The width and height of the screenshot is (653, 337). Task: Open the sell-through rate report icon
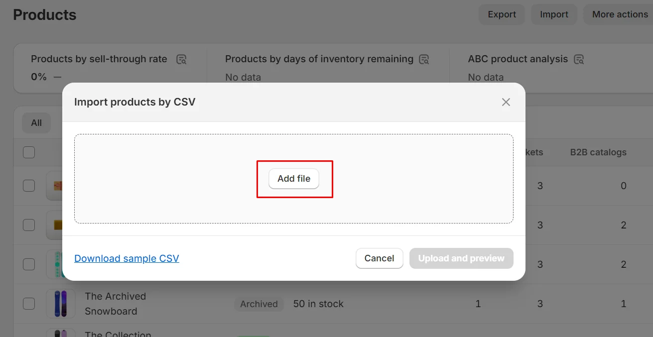[181, 59]
